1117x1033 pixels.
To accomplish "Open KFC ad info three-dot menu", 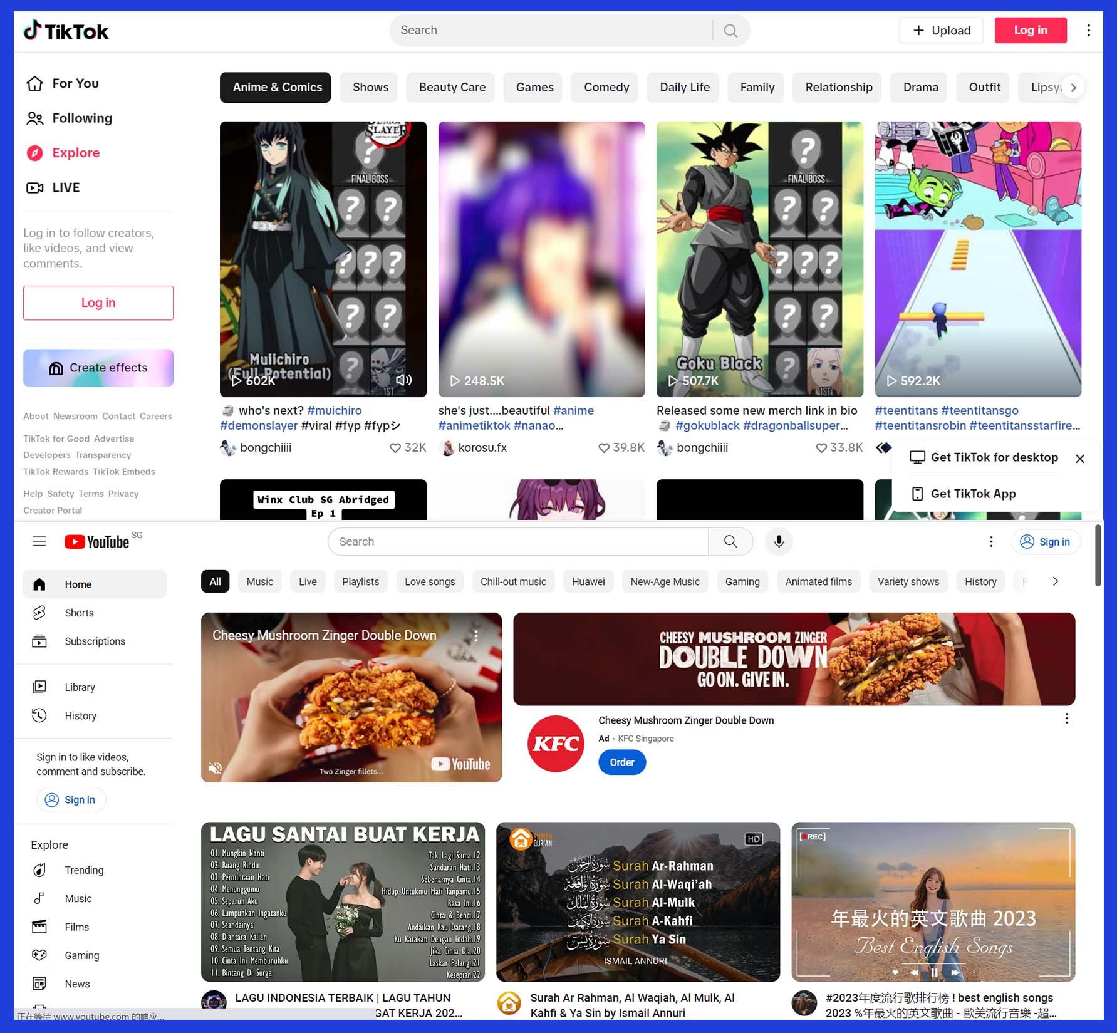I will tap(1067, 719).
